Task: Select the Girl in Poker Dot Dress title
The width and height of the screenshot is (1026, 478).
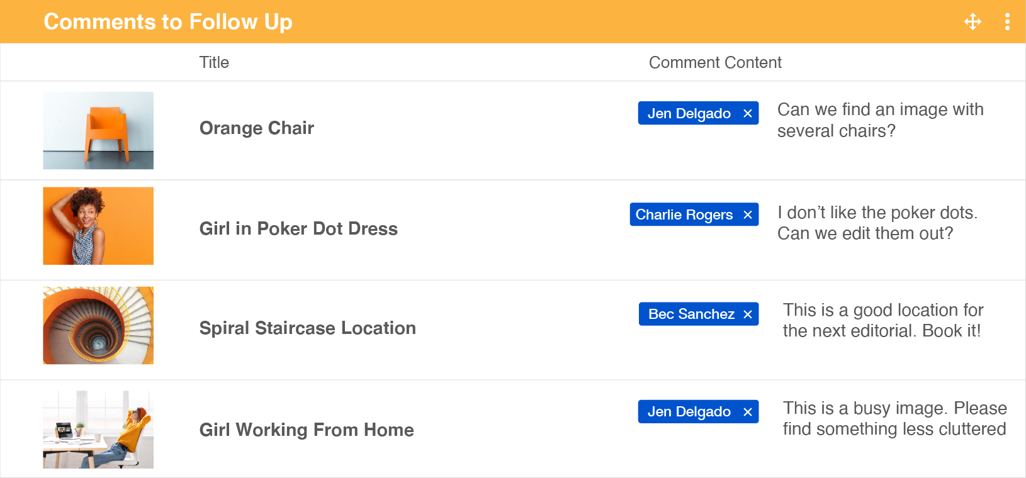Action: pos(298,228)
